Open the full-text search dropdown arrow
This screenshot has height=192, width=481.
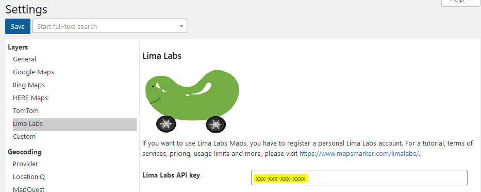(x=181, y=26)
